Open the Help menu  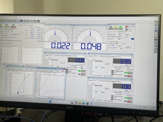pyautogui.click(x=19, y=19)
